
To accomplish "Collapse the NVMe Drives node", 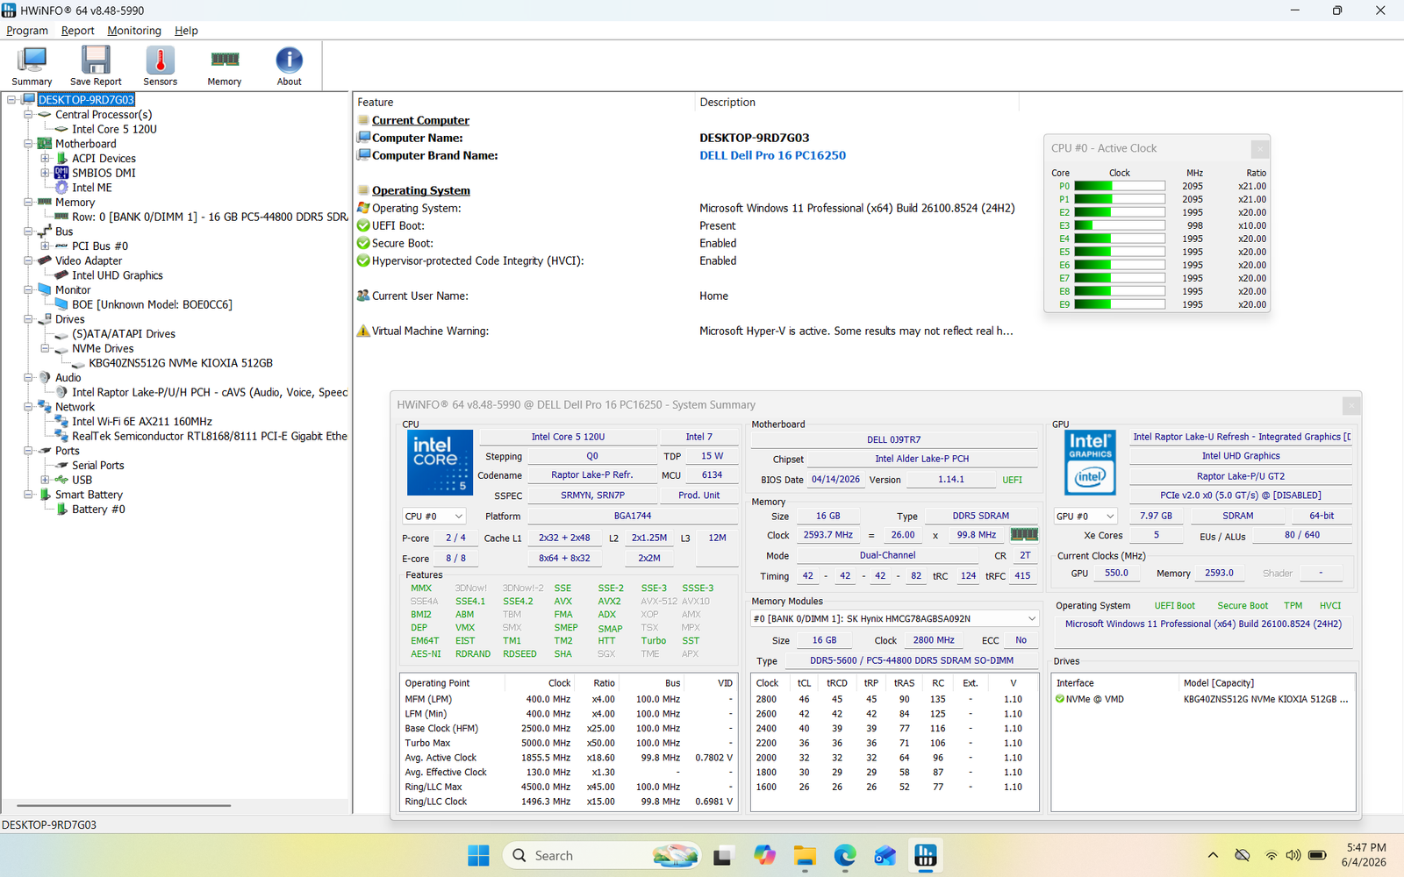I will tap(45, 349).
